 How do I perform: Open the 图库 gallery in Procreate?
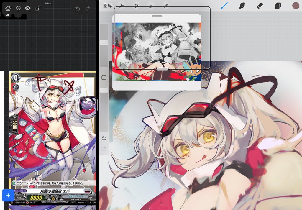(x=107, y=6)
